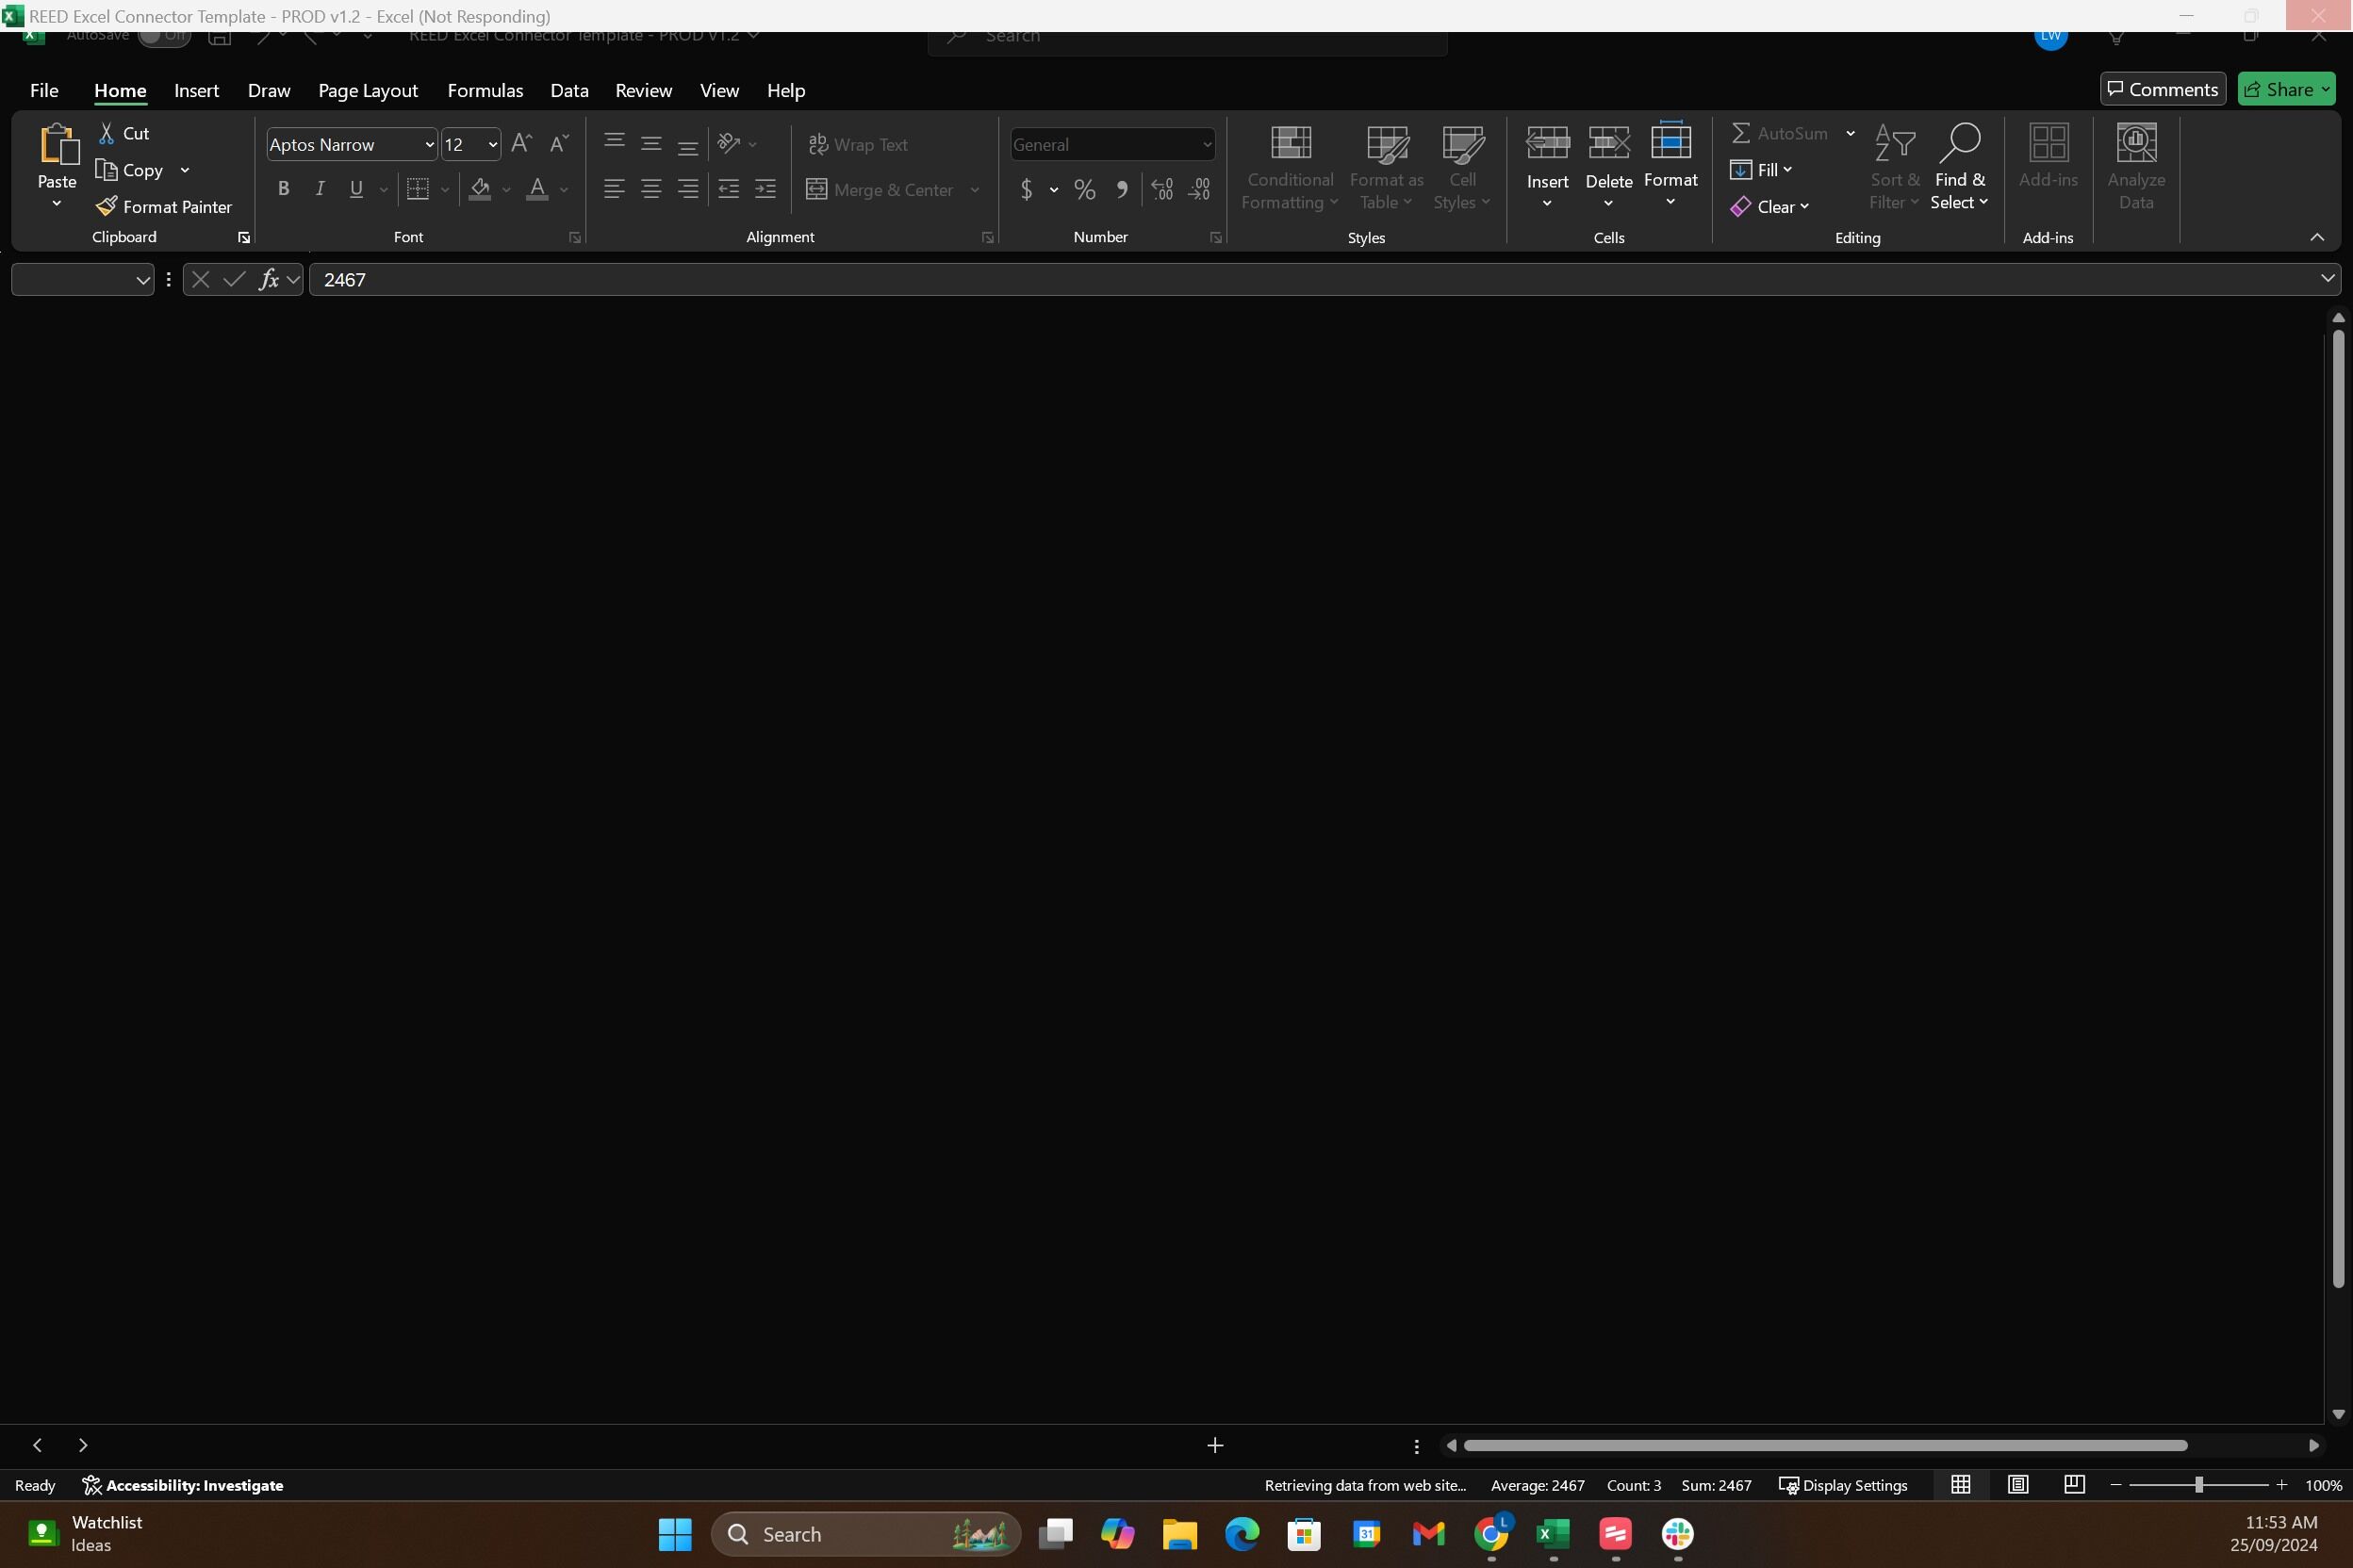Screen dimensions: 2353x1568
Task: Toggle Italic formatting
Action: click(x=321, y=189)
